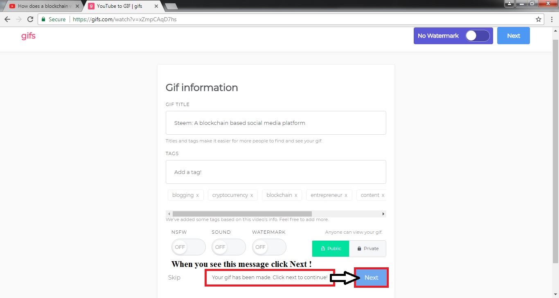This screenshot has width=559, height=298.
Task: Click the tags horizontal scrollbar thumb
Action: point(242,214)
